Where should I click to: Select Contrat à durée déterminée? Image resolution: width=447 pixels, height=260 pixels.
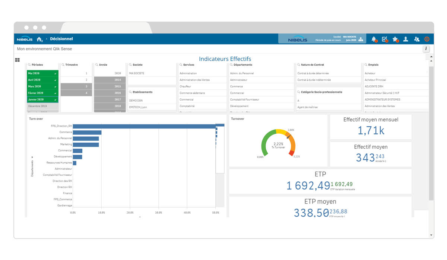[329, 73]
